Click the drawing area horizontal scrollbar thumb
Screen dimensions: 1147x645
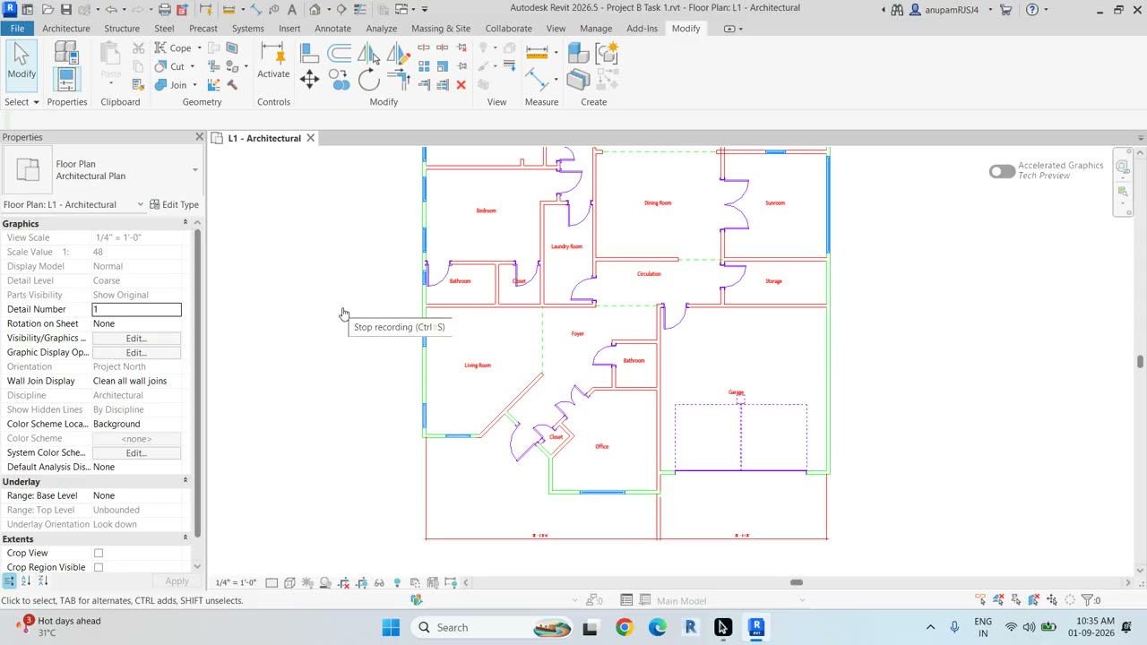pyautogui.click(x=796, y=582)
